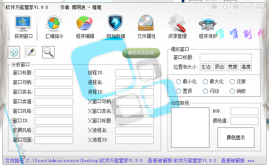
Task: Open the 文件属性 tab
Action: 146,27
